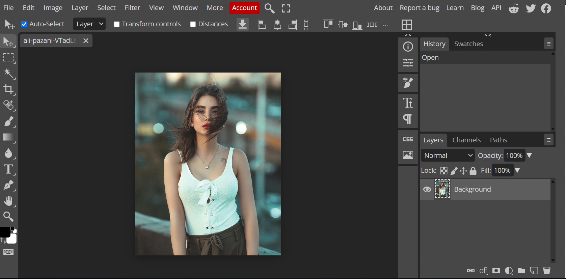Enable Transform controls checkbox
Image resolution: width=566 pixels, height=279 pixels.
[x=117, y=24]
